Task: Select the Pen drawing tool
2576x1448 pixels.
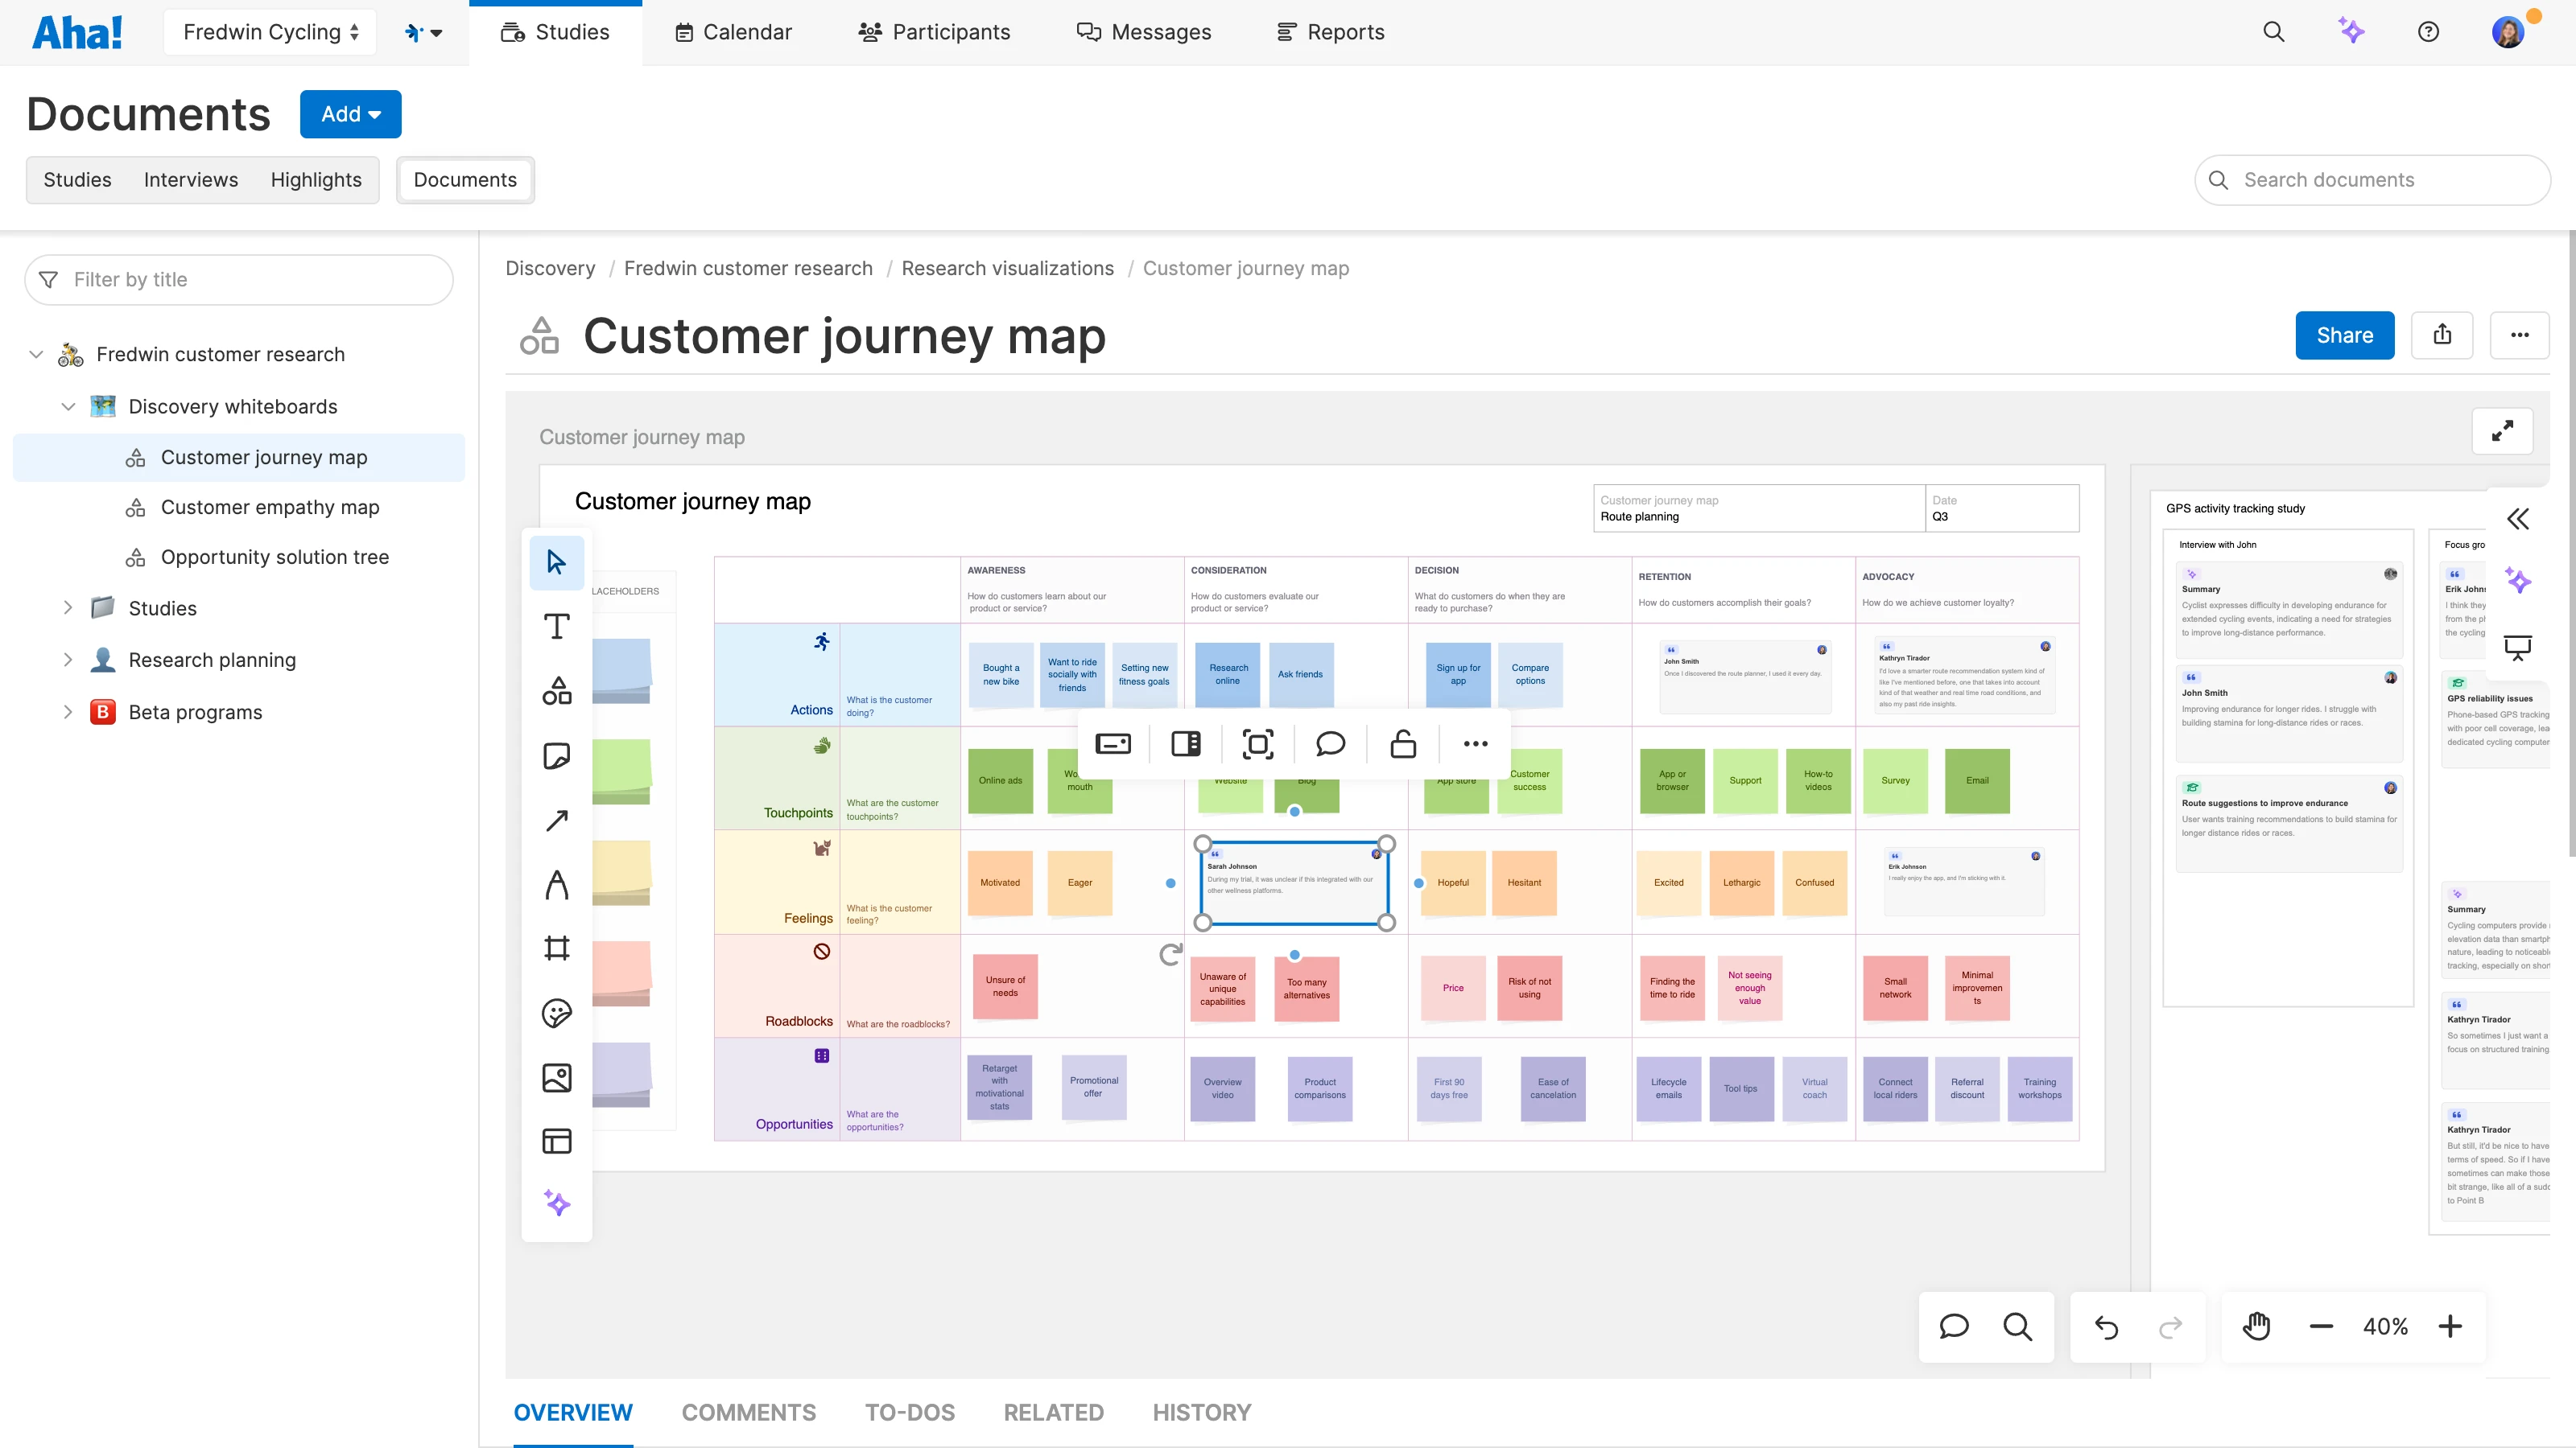Action: point(556,884)
